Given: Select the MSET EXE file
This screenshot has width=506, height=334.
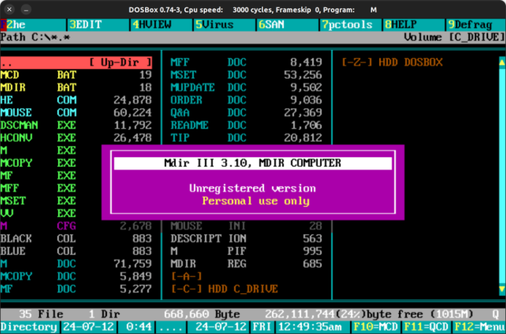Looking at the screenshot, I should tap(39, 201).
